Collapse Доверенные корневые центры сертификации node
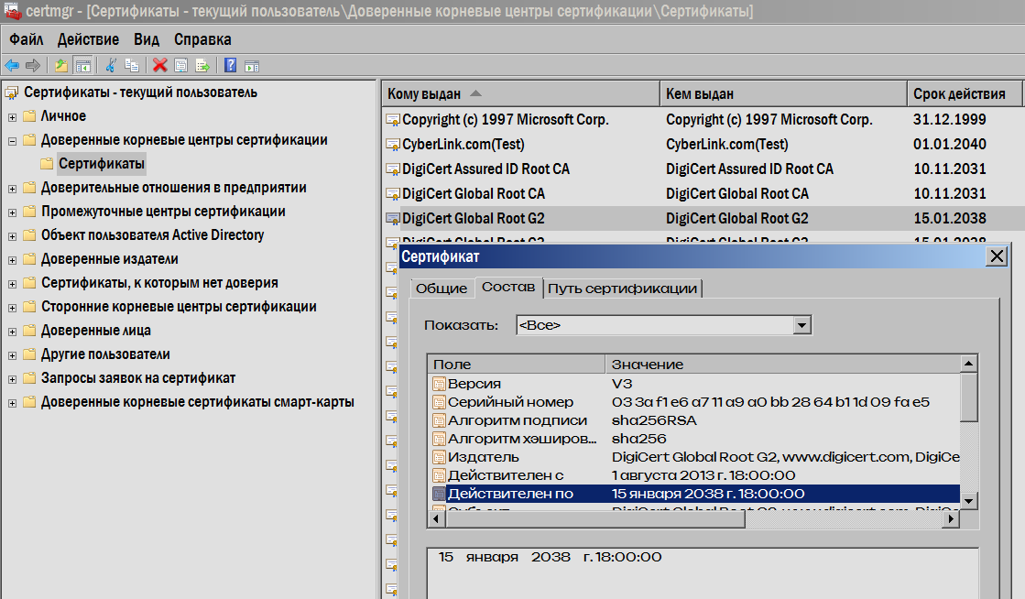 (13, 141)
